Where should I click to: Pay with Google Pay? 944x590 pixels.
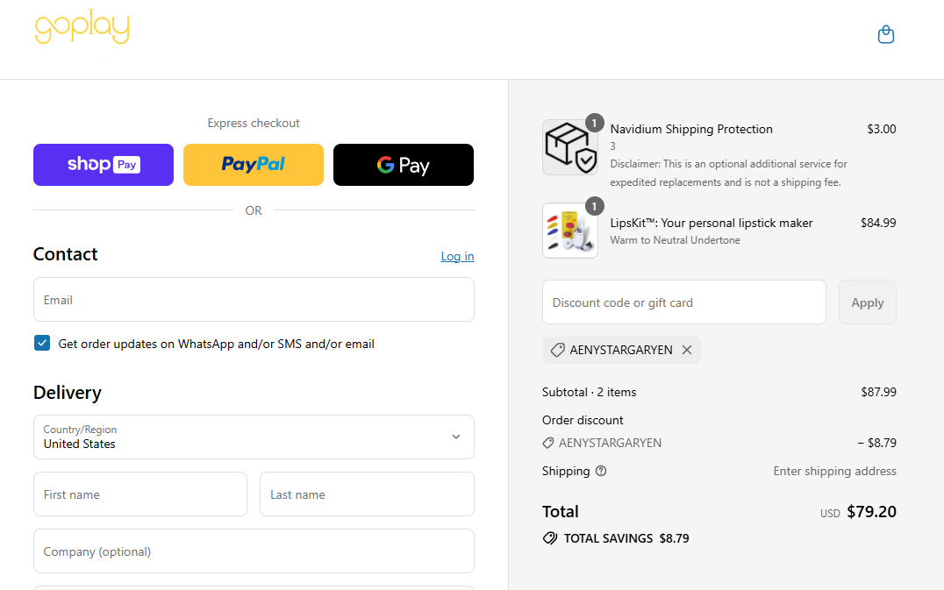point(404,165)
